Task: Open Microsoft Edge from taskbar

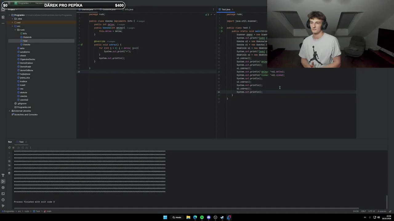Action: [x=195, y=217]
